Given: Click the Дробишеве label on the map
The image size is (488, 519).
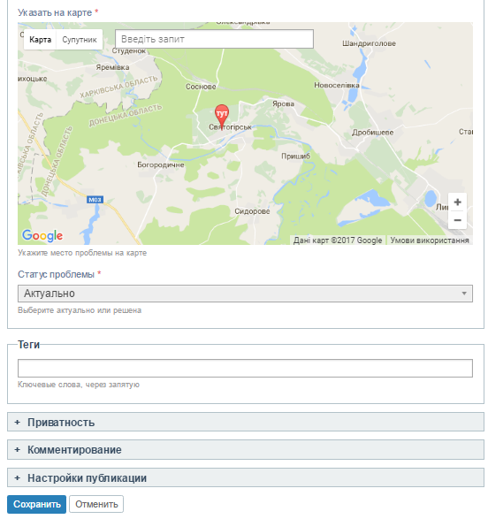Looking at the screenshot, I should coord(372,133).
